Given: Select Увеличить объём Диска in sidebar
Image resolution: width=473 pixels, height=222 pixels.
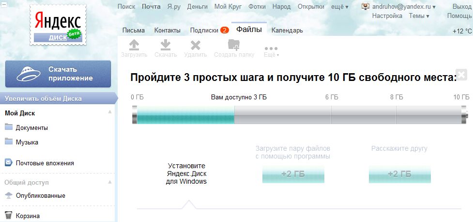Looking at the screenshot, I should point(59,98).
